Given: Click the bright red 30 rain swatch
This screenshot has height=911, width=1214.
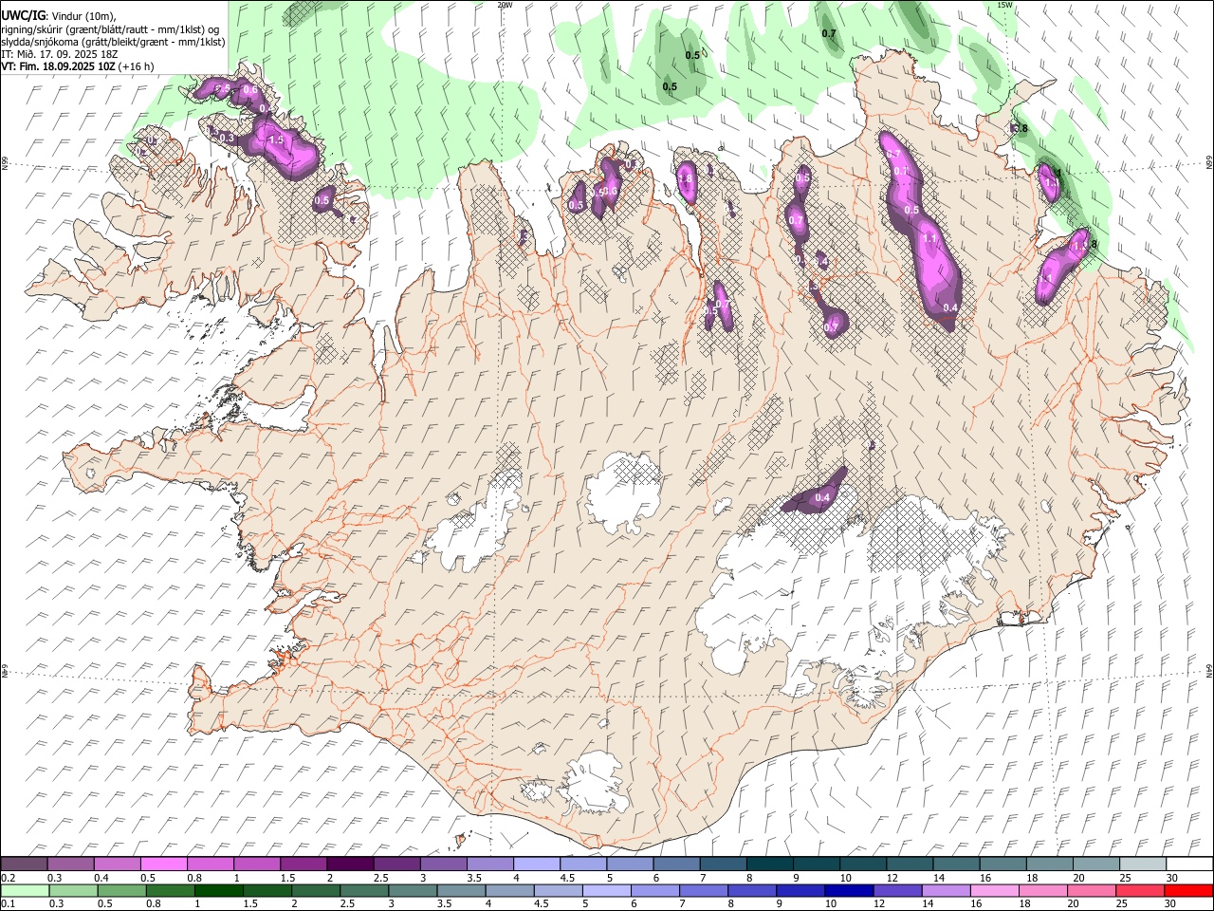Looking at the screenshot, I should tap(1187, 890).
